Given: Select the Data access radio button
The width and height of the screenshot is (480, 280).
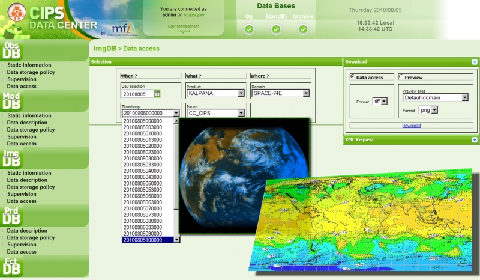Looking at the screenshot, I should coord(353,76).
